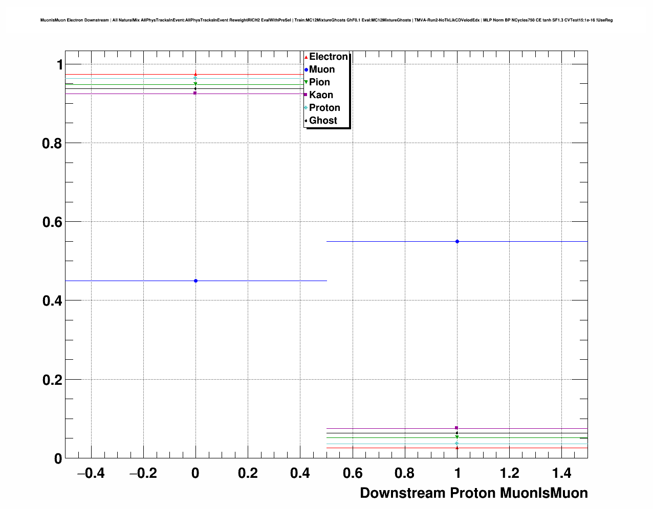Click the x-axis title Downstream Proton MuonIsMuon

click(473, 493)
